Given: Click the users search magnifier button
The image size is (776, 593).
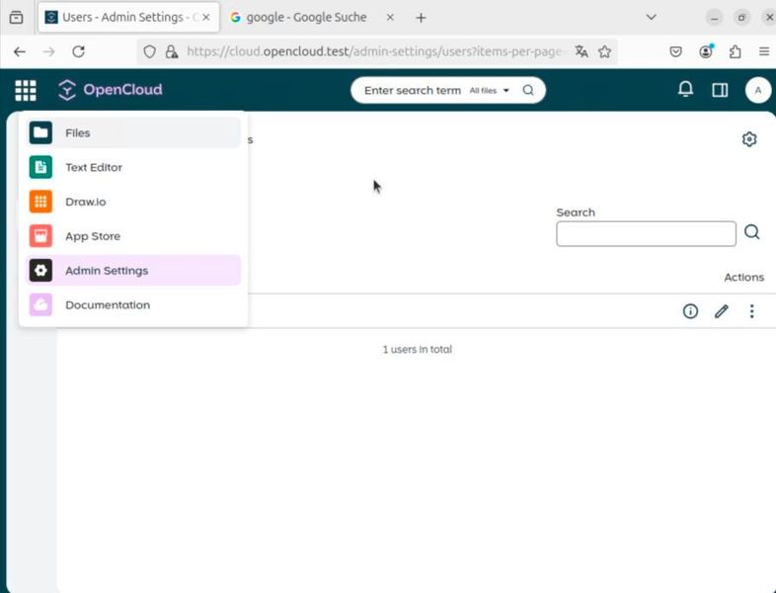Looking at the screenshot, I should [x=751, y=232].
